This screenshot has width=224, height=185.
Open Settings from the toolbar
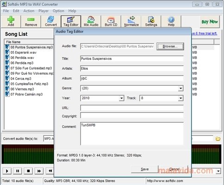click(x=151, y=21)
